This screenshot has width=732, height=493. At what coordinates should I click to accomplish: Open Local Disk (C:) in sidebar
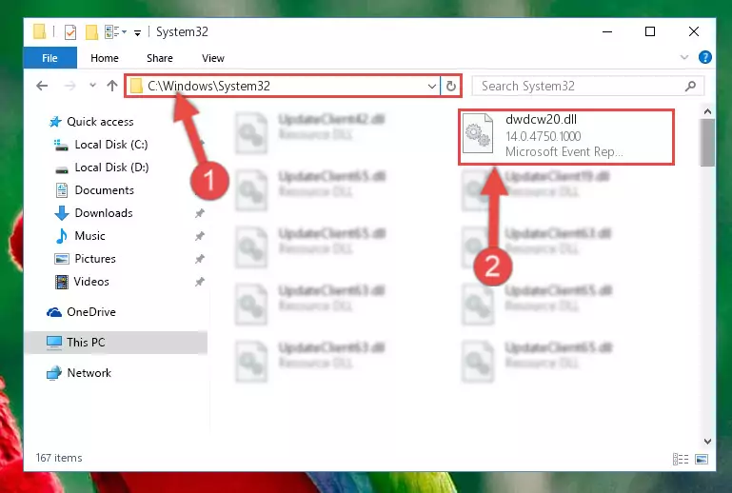click(x=111, y=145)
